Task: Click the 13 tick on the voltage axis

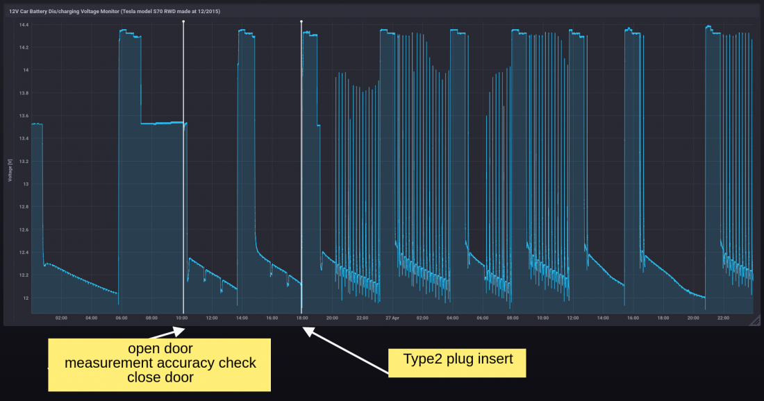Action: (x=26, y=185)
